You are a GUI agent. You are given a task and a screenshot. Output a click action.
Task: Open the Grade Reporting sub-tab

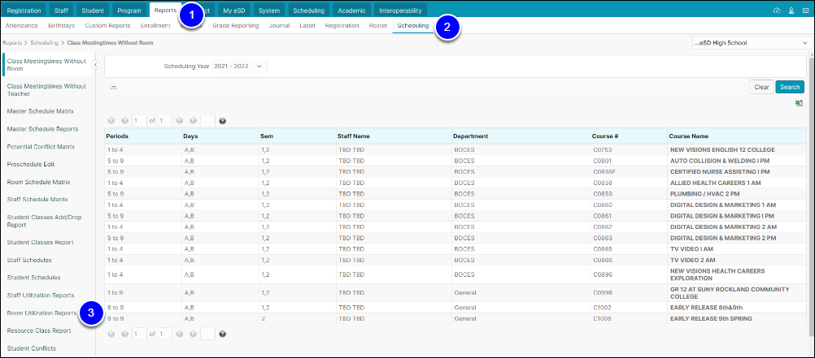pos(235,25)
